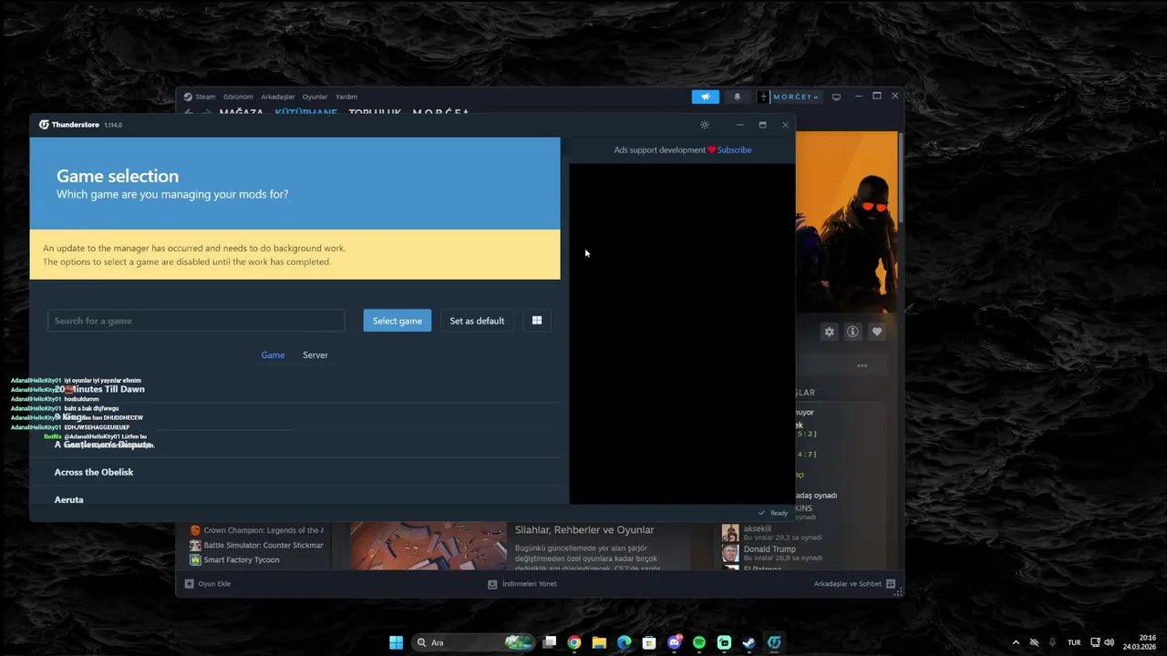1167x656 pixels.
Task: Click the Subscribe link beside ads notice
Action: [x=734, y=150]
